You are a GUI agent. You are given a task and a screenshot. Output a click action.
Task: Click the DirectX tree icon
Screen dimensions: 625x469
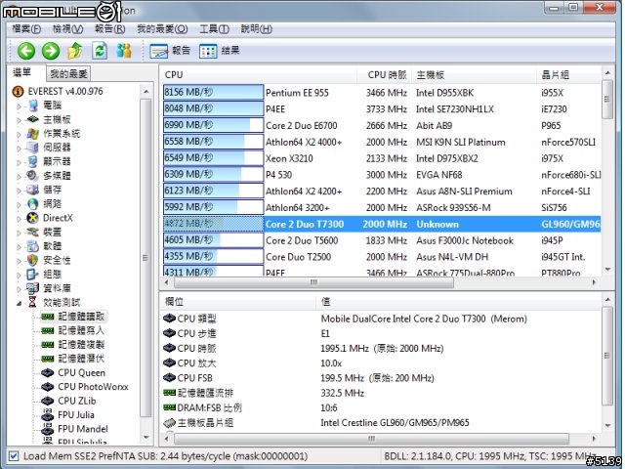pyautogui.click(x=32, y=218)
